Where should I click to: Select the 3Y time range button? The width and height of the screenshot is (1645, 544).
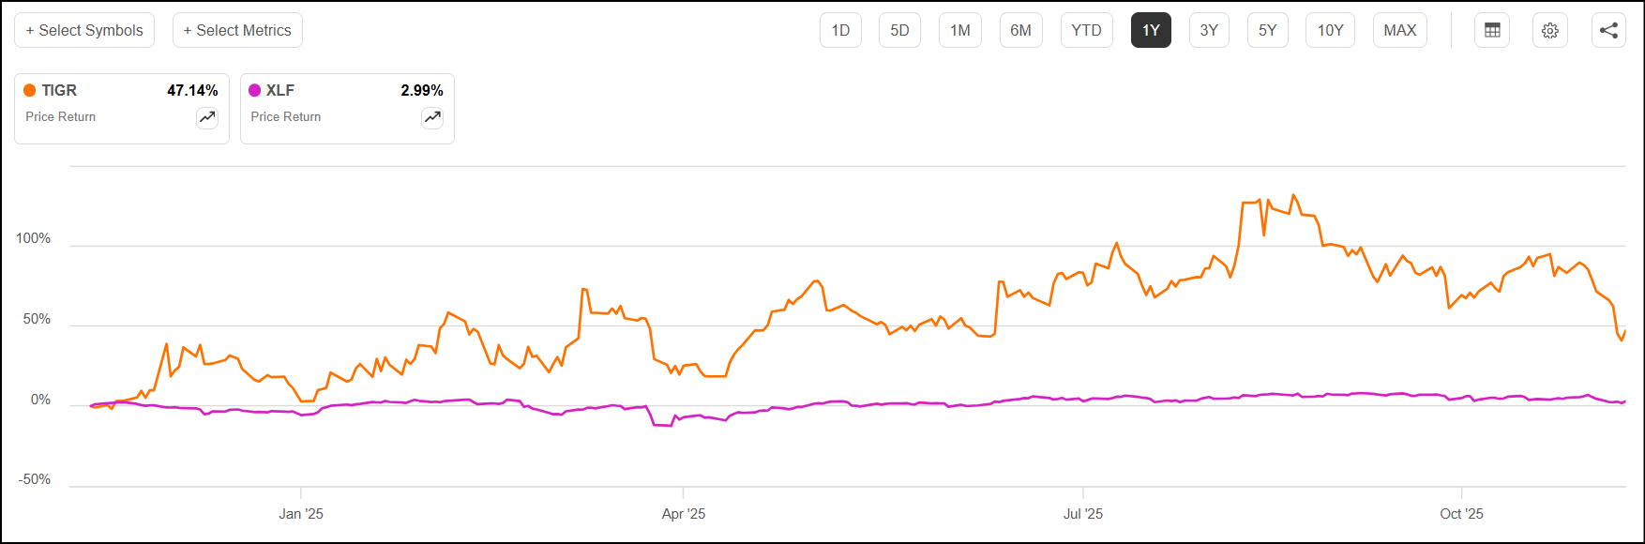tap(1209, 30)
